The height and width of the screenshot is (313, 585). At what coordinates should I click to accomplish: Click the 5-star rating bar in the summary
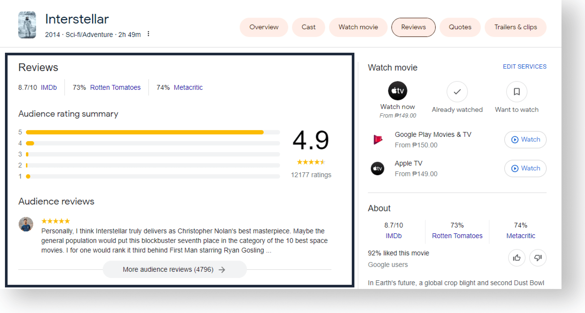pos(145,132)
